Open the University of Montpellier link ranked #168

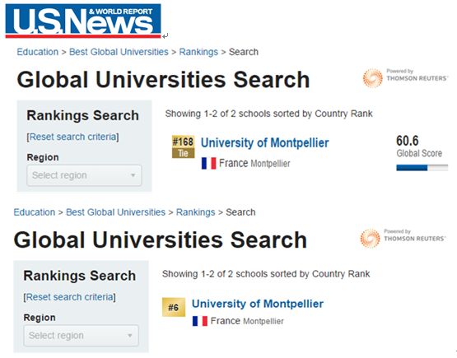pyautogui.click(x=265, y=142)
